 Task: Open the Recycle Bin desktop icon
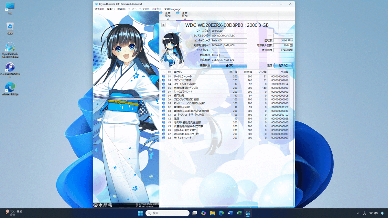click(10, 28)
